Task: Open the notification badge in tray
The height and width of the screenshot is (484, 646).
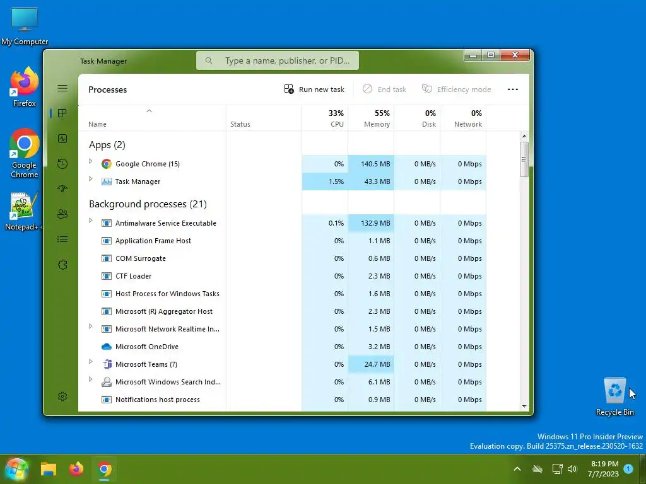Action: tap(628, 468)
